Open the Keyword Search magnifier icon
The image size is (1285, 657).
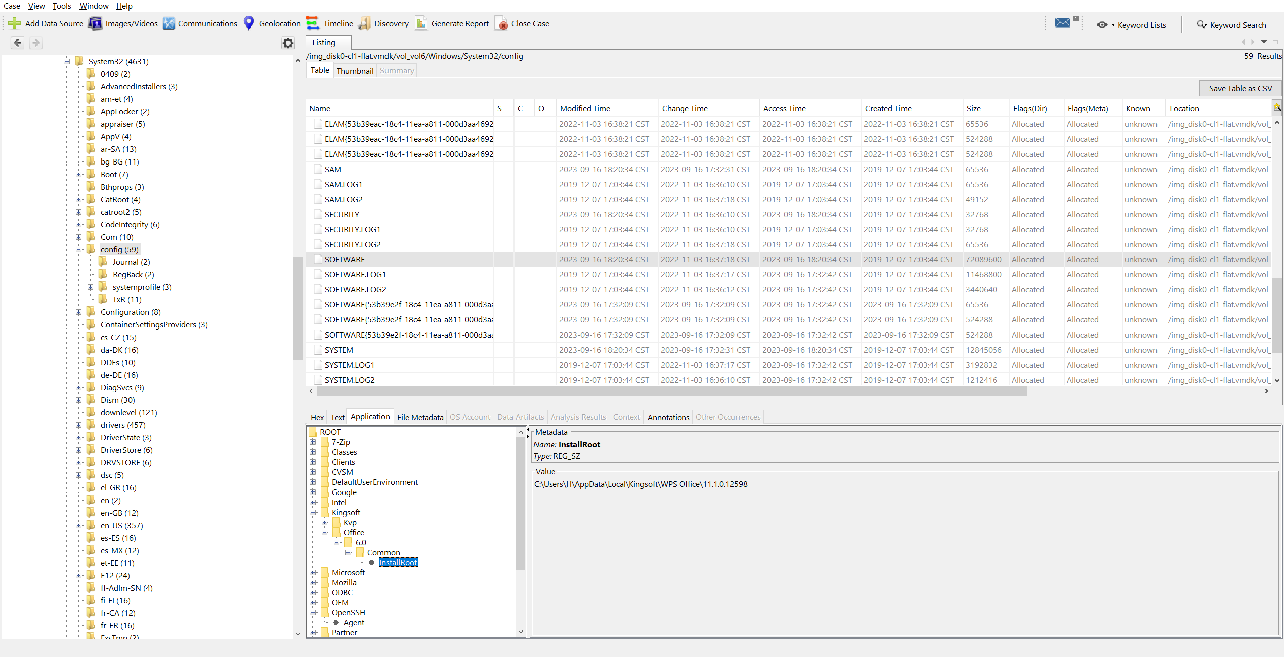[1202, 25]
